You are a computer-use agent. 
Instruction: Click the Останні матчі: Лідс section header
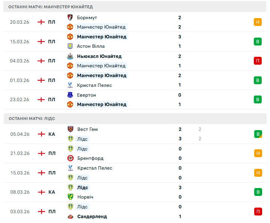point(32,118)
